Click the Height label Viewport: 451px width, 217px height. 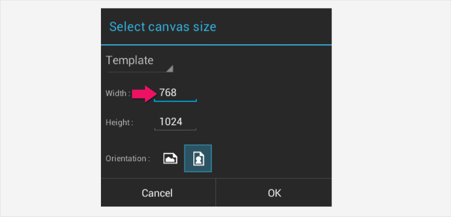pyautogui.click(x=120, y=123)
